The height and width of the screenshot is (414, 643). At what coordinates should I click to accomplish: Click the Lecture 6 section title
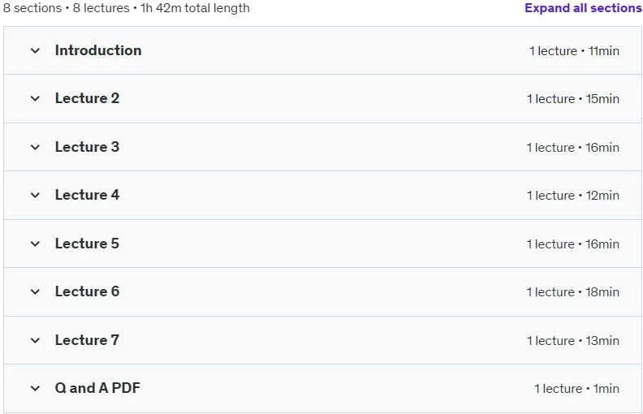click(88, 291)
